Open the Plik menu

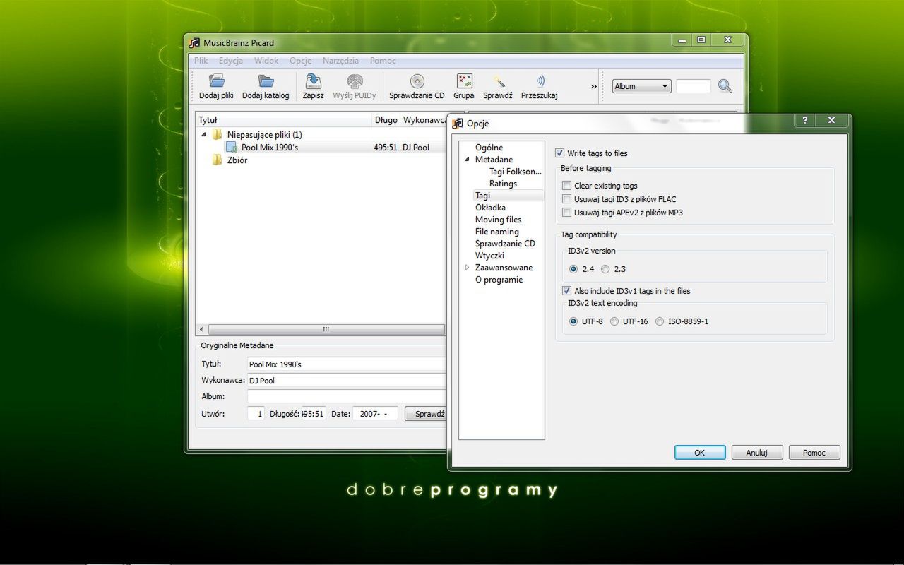[x=201, y=61]
